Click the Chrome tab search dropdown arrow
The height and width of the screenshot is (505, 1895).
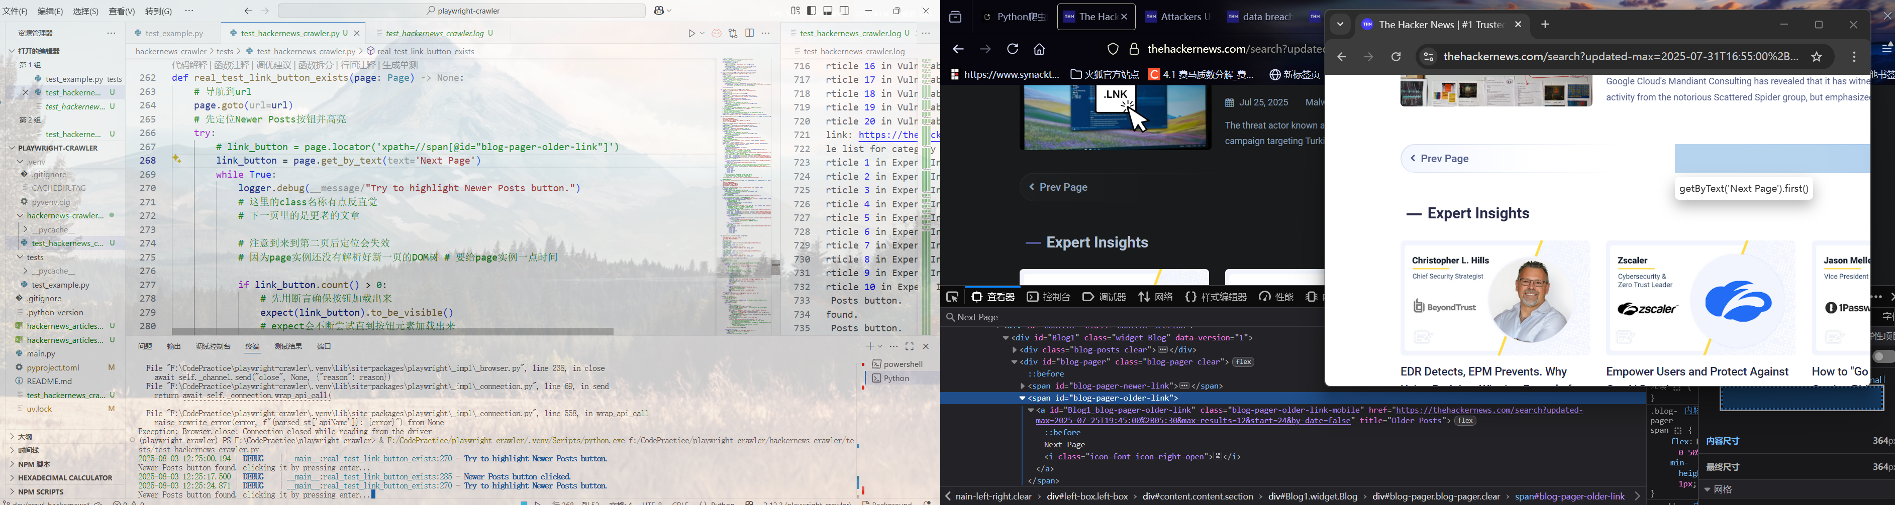point(1340,25)
